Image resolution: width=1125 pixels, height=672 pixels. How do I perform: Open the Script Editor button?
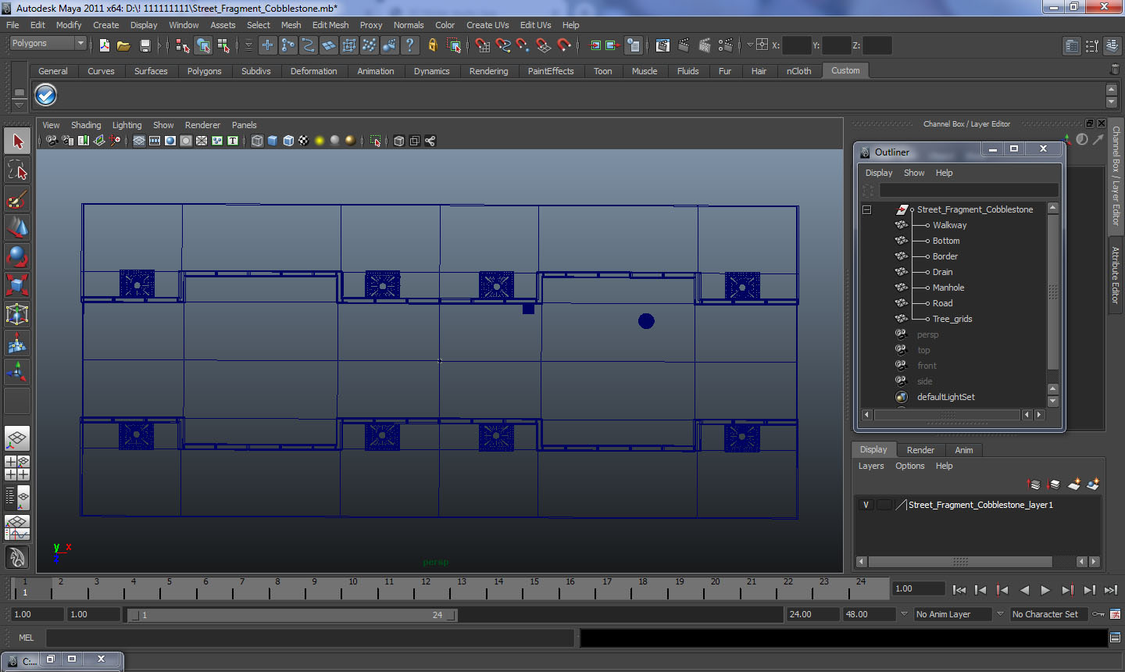click(1116, 638)
